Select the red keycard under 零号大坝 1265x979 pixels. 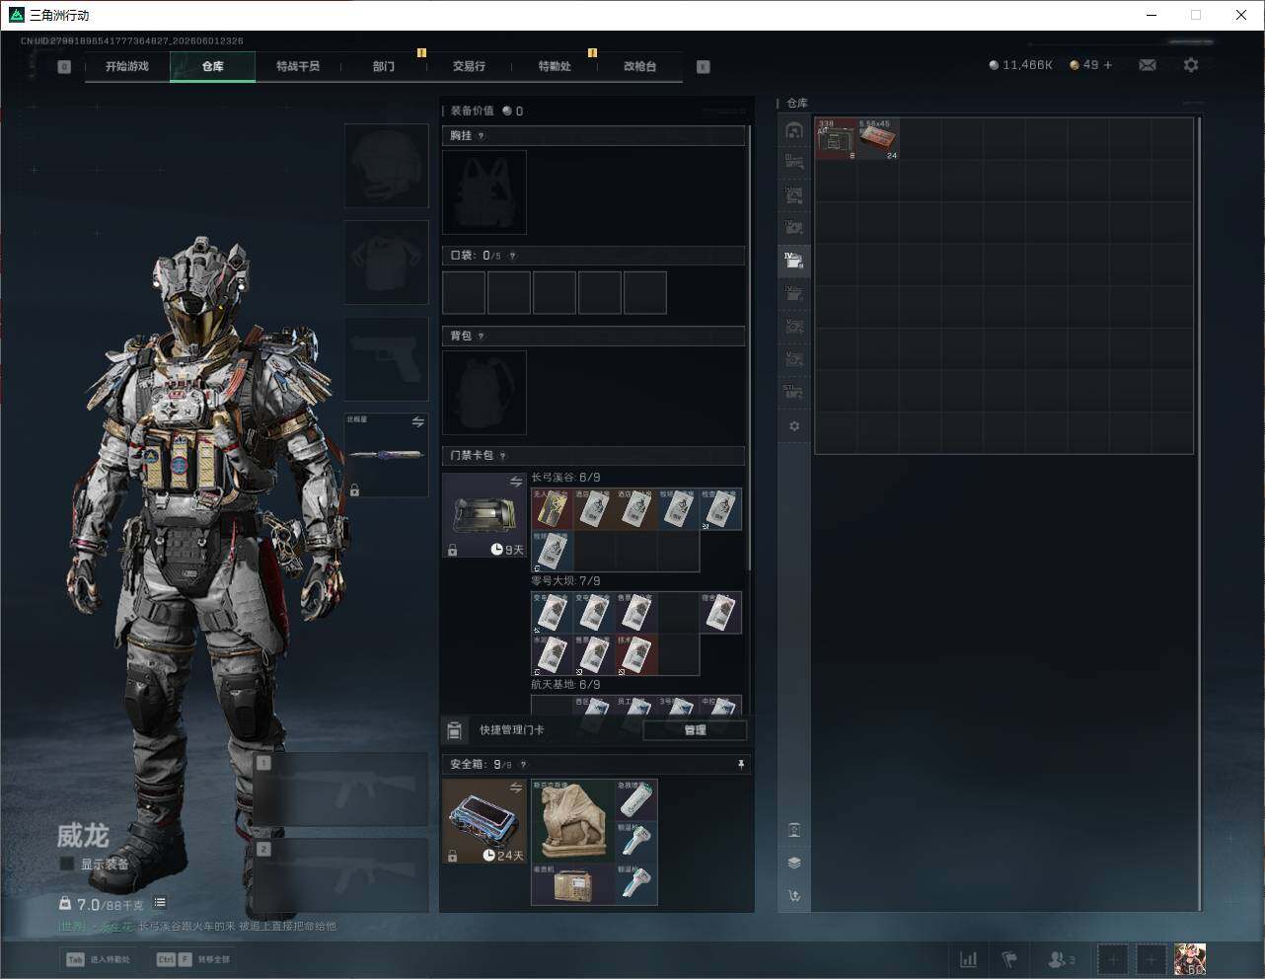pyautogui.click(x=636, y=655)
